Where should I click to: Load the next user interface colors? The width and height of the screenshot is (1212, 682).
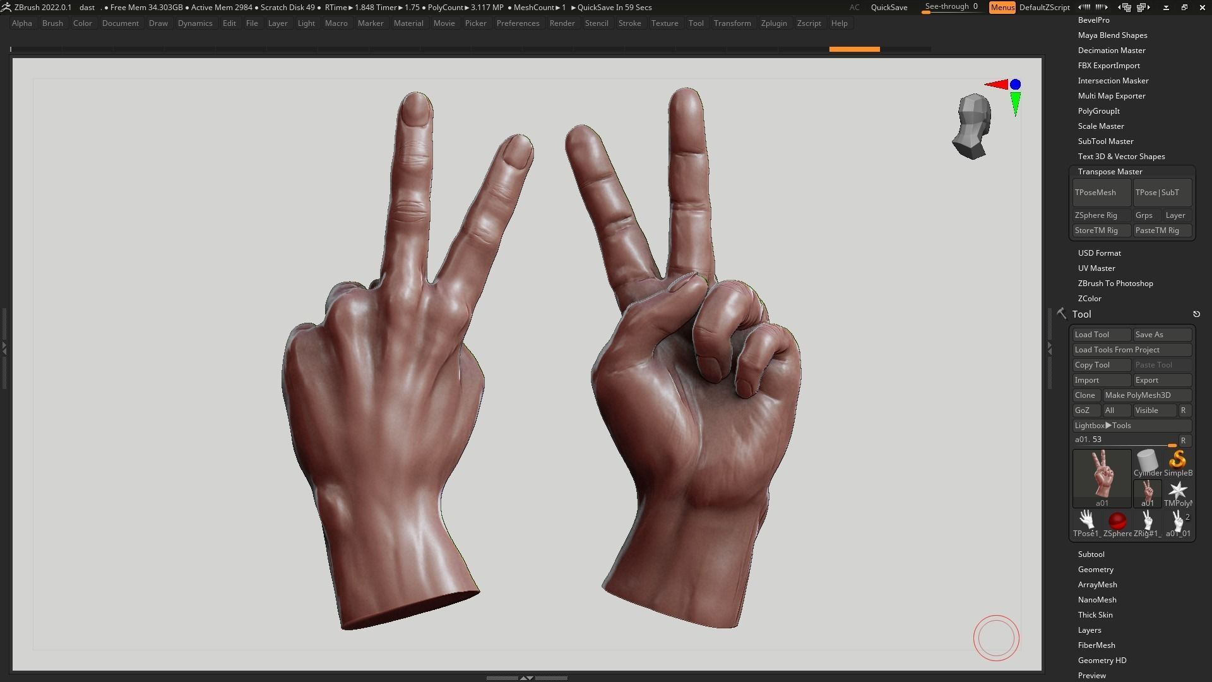pos(1102,7)
